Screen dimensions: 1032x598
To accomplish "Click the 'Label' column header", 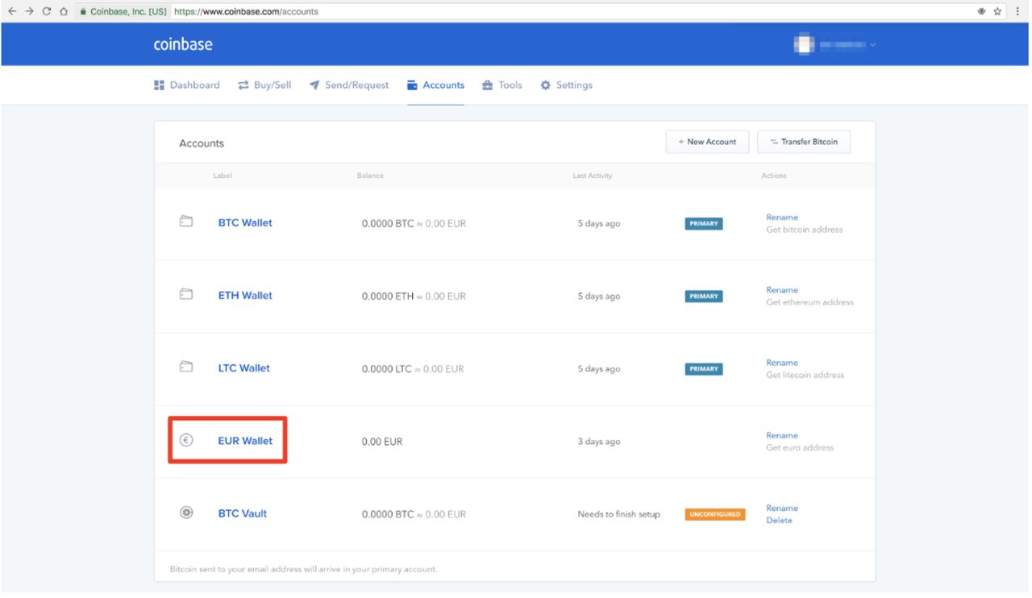I will (223, 176).
